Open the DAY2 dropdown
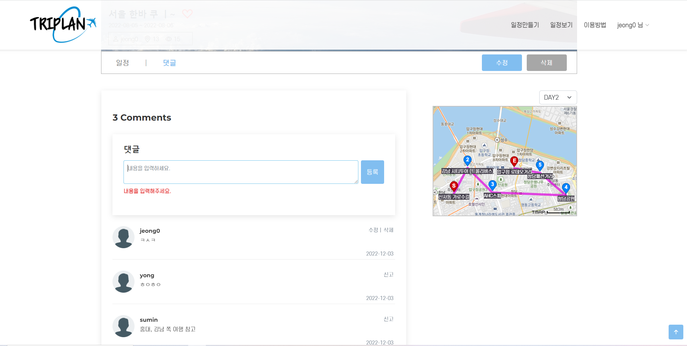 pyautogui.click(x=558, y=97)
